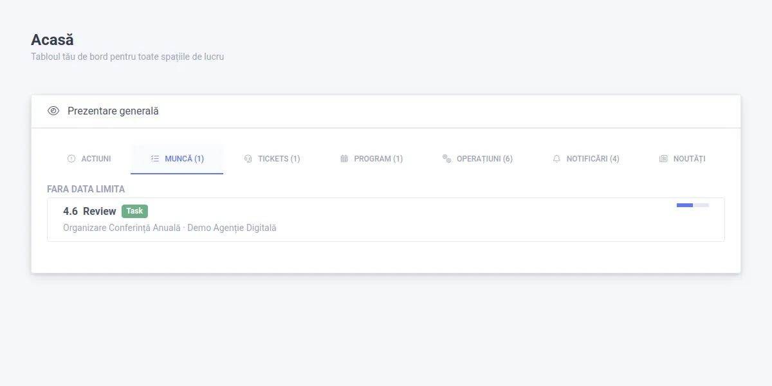Click the clock icon on the Actiuni tab
772x386 pixels.
(71, 158)
